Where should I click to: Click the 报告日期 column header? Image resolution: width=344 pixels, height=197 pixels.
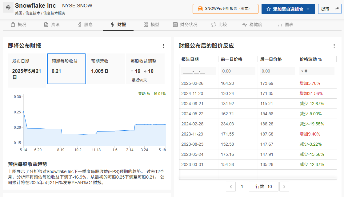pyautogui.click(x=190, y=59)
